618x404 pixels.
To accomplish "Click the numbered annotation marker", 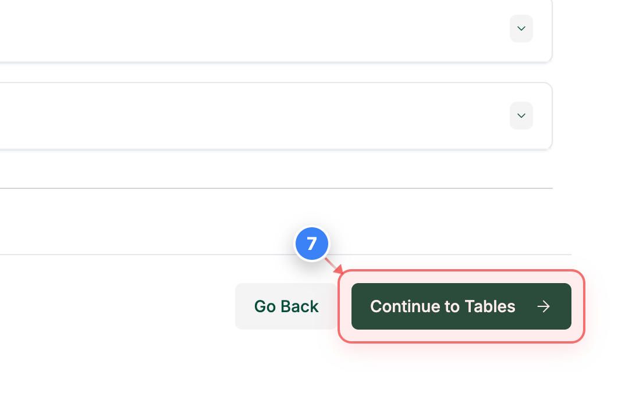I will [x=312, y=244].
